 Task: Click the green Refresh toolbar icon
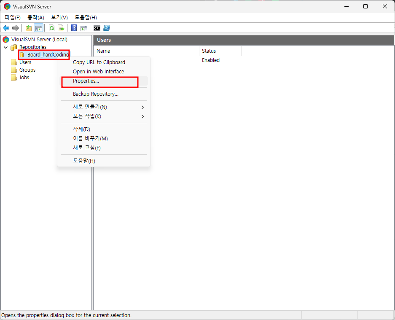(x=52, y=28)
